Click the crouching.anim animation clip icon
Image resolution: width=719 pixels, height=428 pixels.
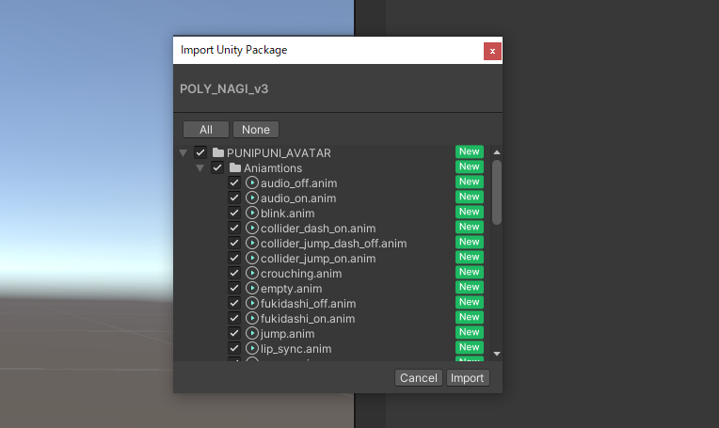click(251, 273)
